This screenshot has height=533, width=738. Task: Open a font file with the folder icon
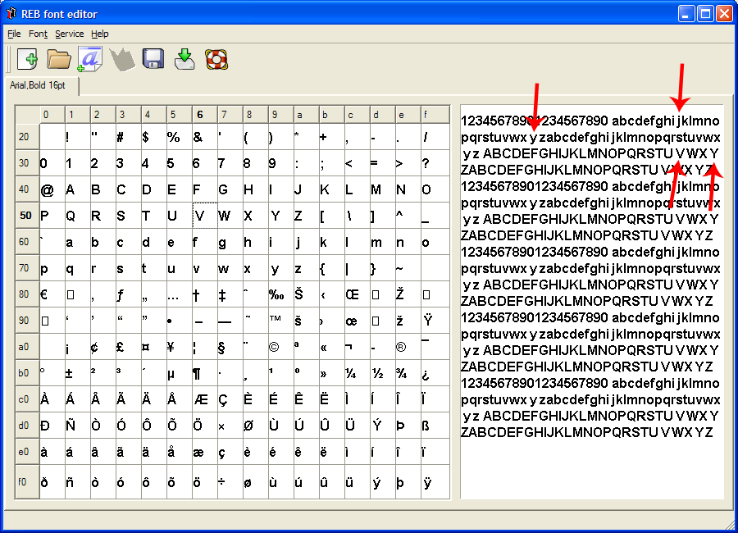pyautogui.click(x=58, y=59)
